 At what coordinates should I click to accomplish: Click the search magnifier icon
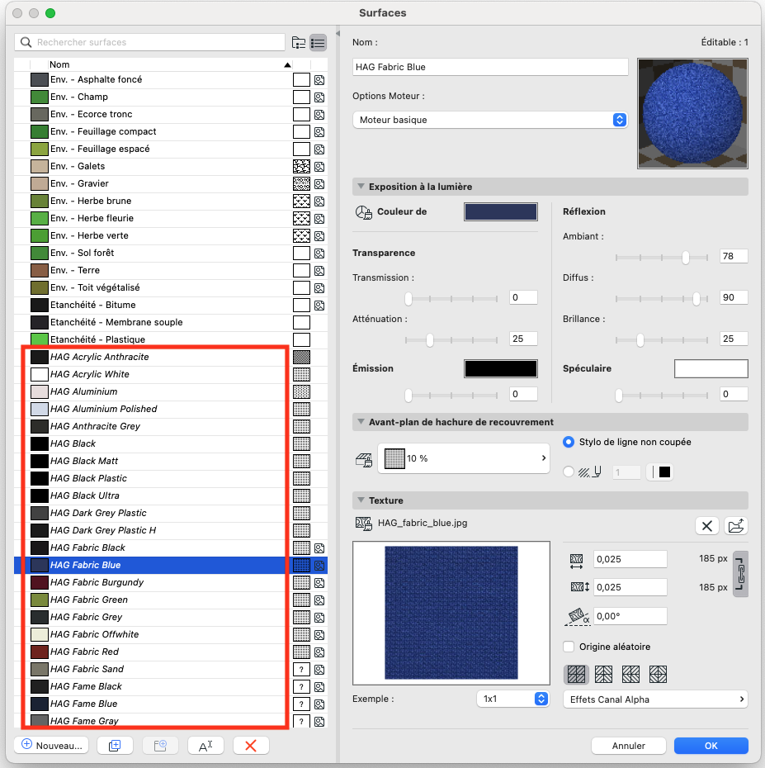coord(26,43)
